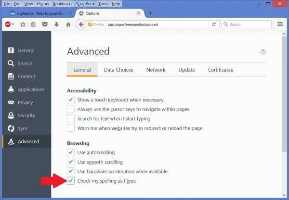The width and height of the screenshot is (289, 200).
Task: Toggle Check my spelling as I type
Action: 71,181
